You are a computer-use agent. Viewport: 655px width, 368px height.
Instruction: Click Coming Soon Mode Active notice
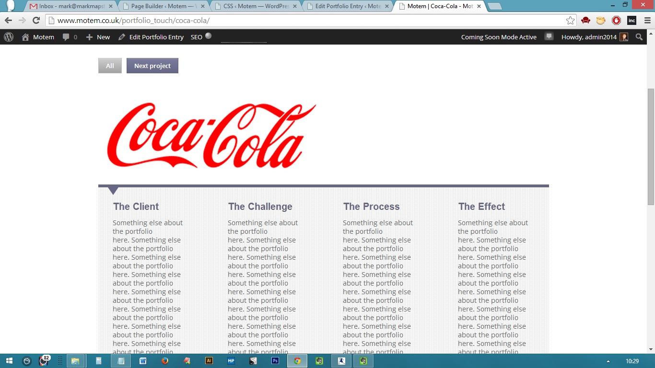pos(499,37)
